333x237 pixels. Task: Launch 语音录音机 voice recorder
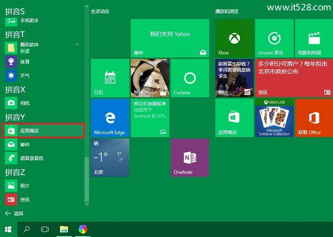click(43, 158)
